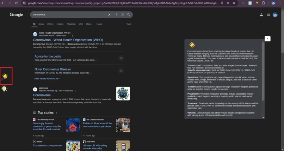
Task: Switch to the Web tab
Action: (81, 24)
